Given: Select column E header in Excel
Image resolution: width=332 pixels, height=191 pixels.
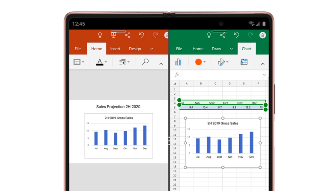Looking at the screenshot, I should 244,83.
